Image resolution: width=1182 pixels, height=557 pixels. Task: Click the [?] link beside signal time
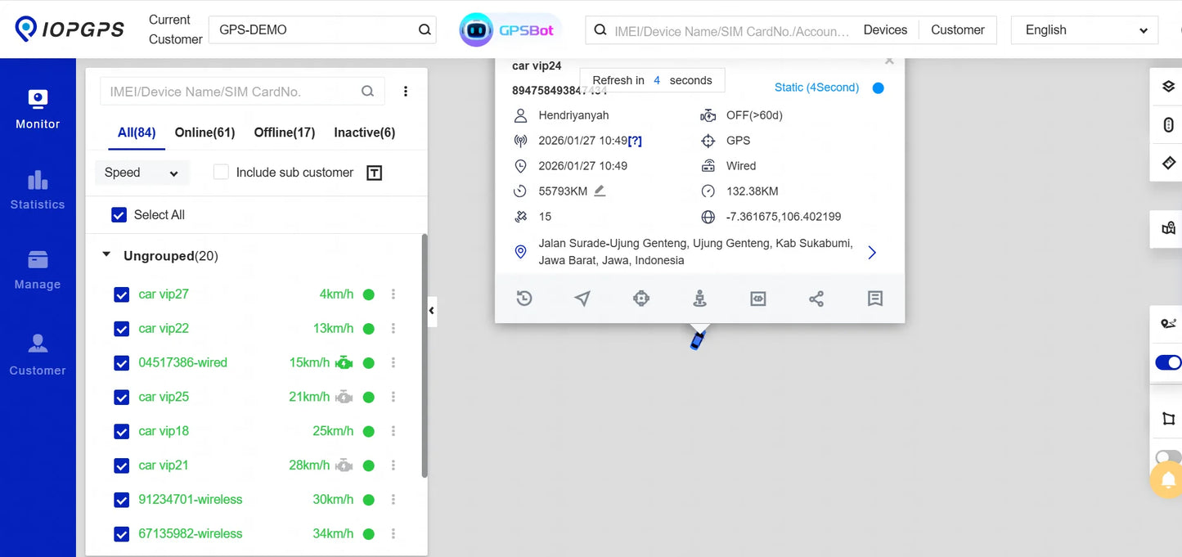tap(635, 141)
